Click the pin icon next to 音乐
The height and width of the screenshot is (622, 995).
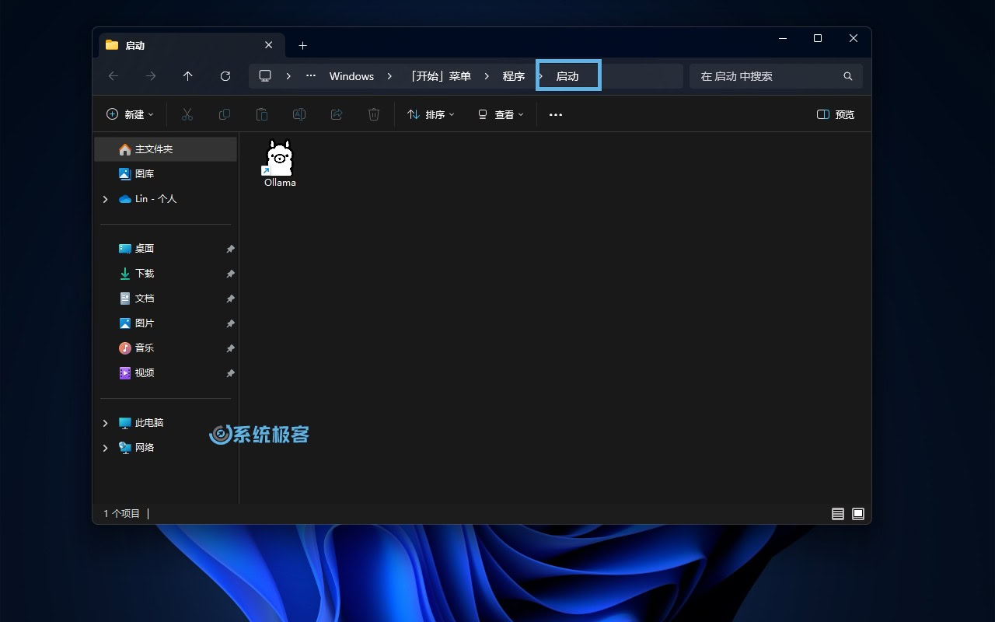pyautogui.click(x=230, y=348)
